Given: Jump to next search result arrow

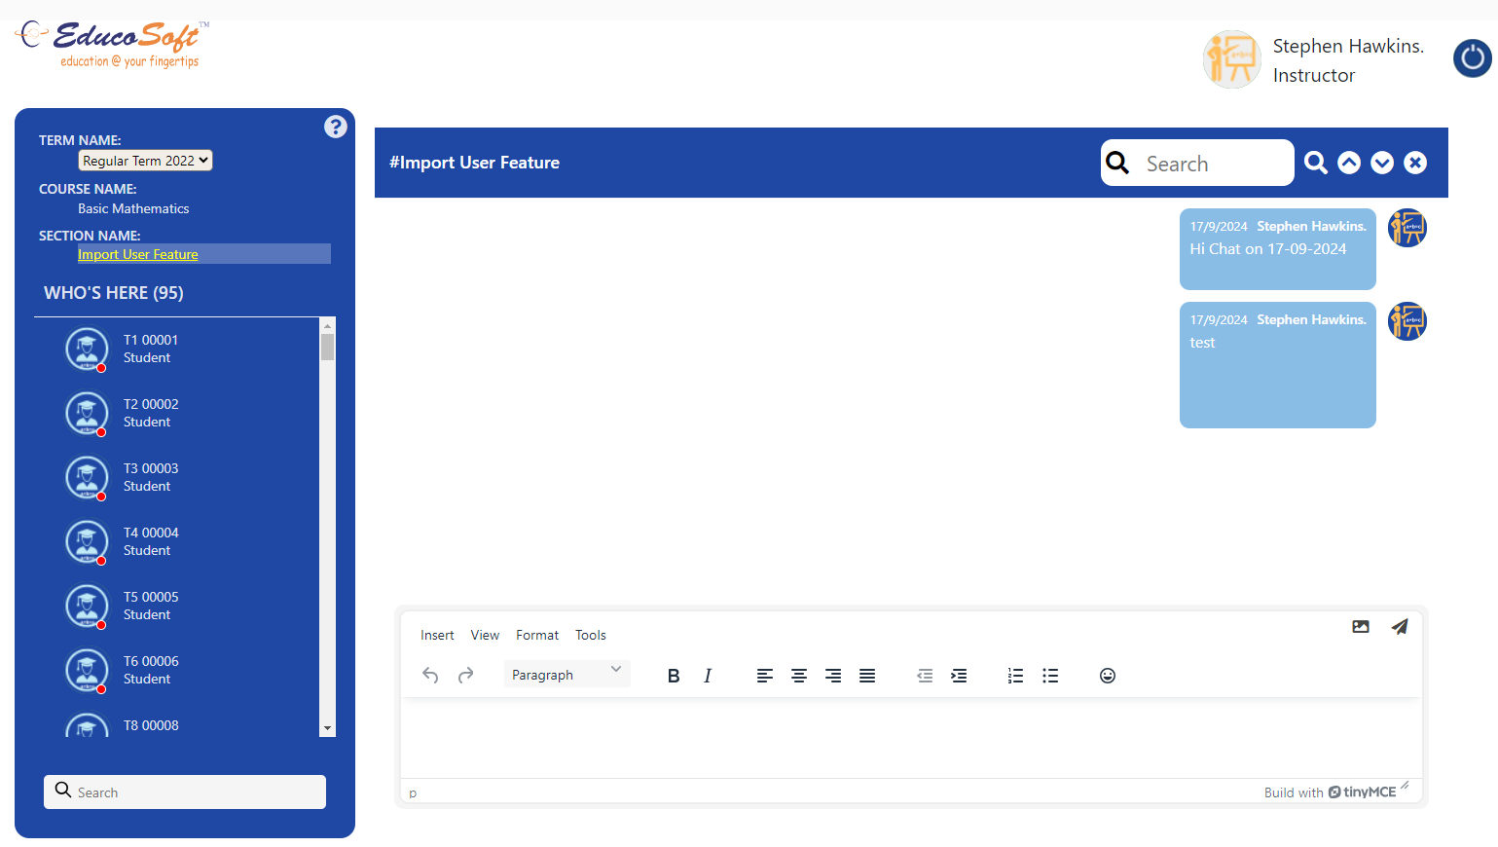Looking at the screenshot, I should [x=1382, y=163].
